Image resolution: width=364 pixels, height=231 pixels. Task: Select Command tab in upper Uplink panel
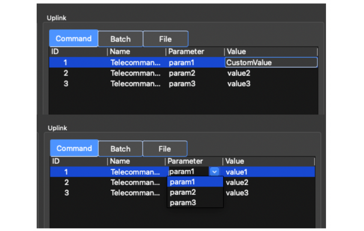74,38
